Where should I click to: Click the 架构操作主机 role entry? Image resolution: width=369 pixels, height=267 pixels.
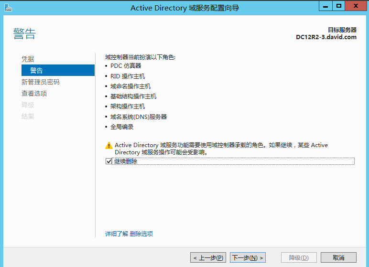[128, 107]
